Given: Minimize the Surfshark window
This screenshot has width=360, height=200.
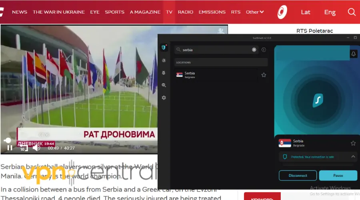Looking at the screenshot, I should click(348, 38).
